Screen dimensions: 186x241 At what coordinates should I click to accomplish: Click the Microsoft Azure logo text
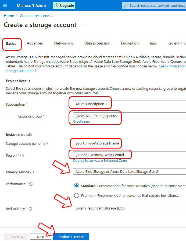pyautogui.click(x=31, y=6)
